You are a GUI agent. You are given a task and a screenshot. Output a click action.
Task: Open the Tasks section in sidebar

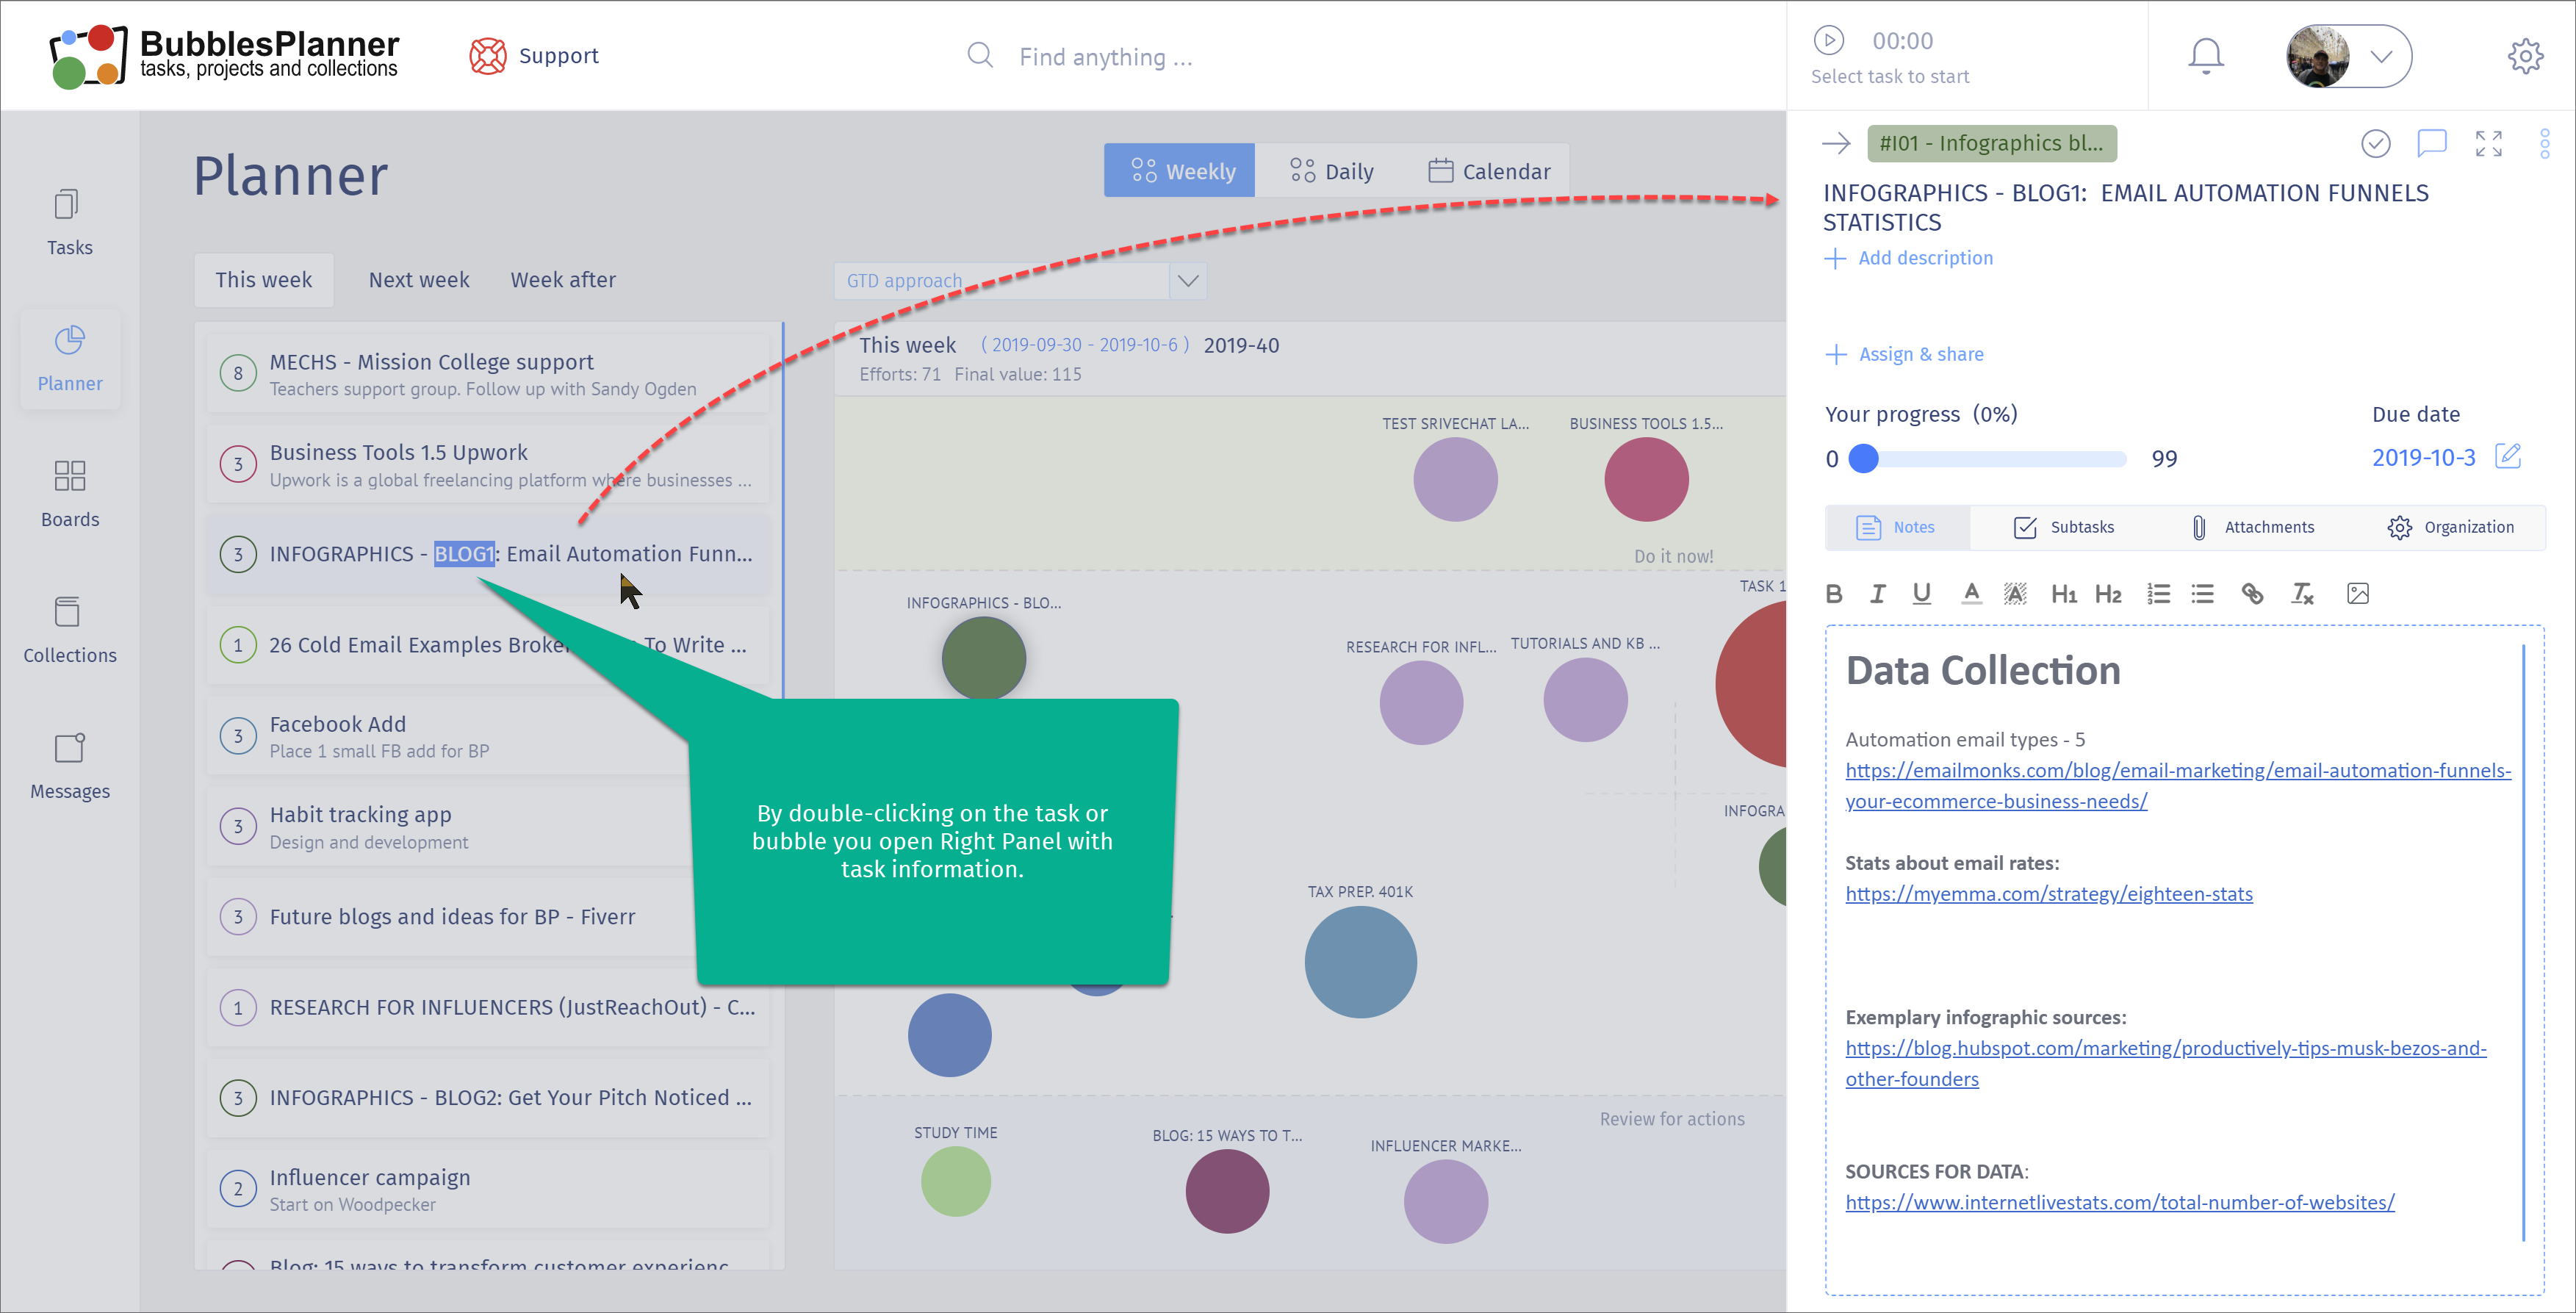click(69, 222)
